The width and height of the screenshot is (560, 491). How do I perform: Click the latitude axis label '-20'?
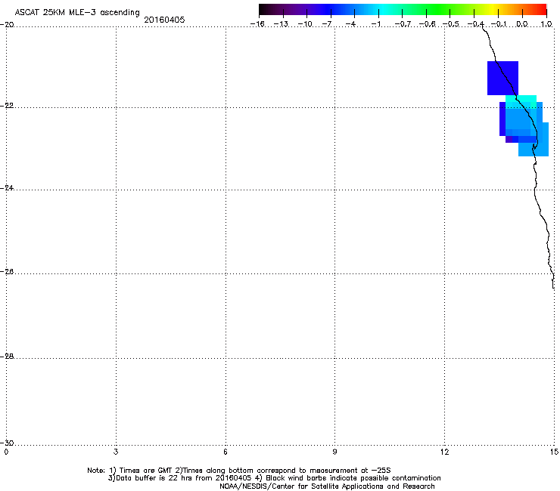point(7,25)
